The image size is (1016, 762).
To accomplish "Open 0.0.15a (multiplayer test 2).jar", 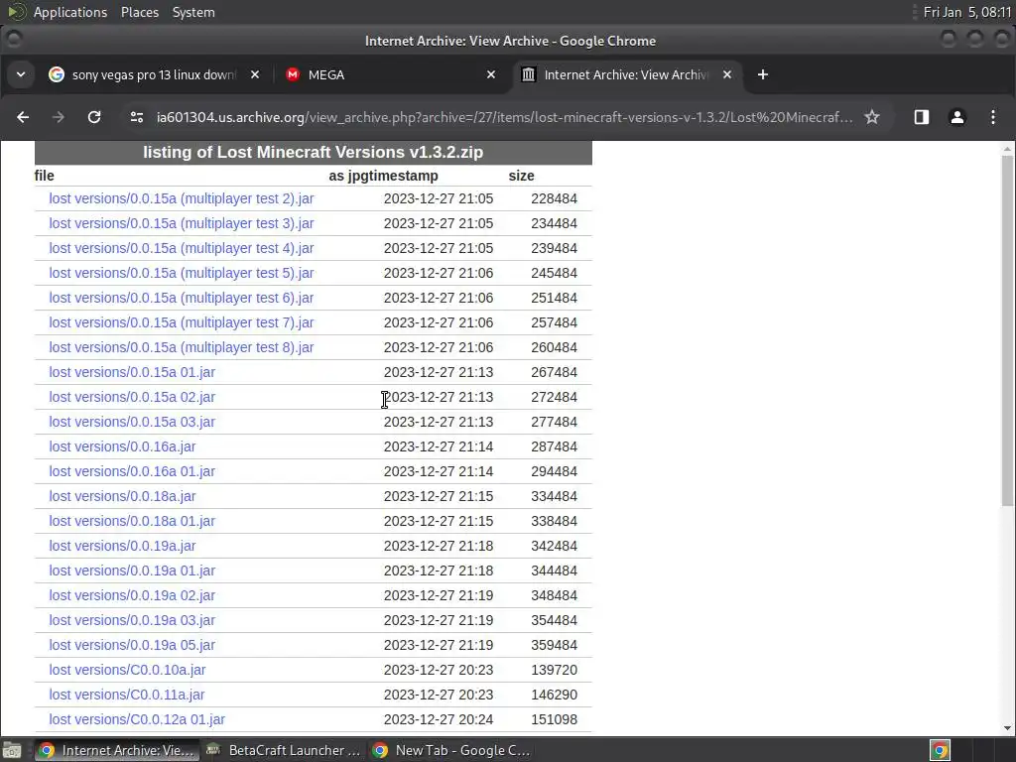I will point(182,198).
